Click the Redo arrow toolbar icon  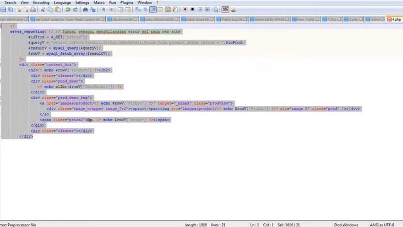coord(76,10)
